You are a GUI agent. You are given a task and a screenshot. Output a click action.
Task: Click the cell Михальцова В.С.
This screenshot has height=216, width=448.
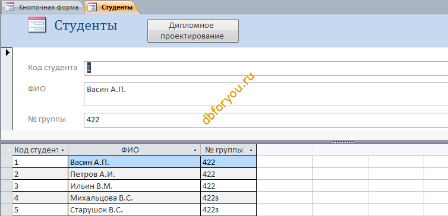pyautogui.click(x=134, y=198)
